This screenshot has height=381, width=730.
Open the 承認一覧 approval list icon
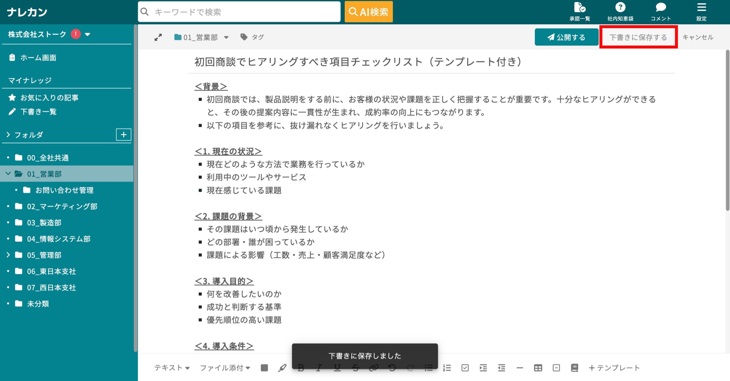(x=579, y=11)
